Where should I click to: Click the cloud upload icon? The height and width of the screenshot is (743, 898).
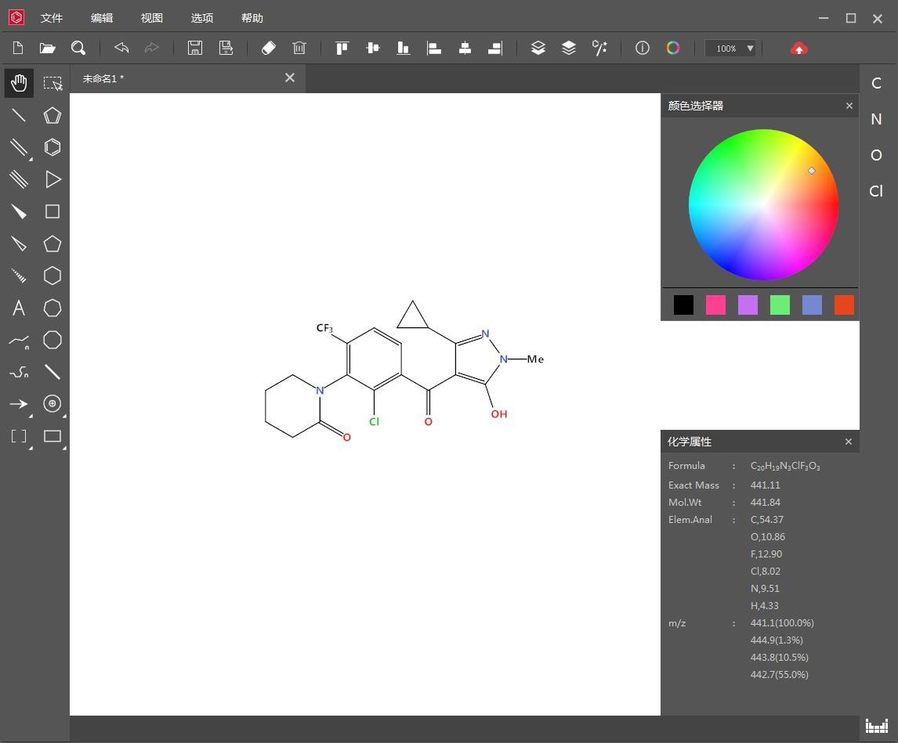click(x=798, y=49)
